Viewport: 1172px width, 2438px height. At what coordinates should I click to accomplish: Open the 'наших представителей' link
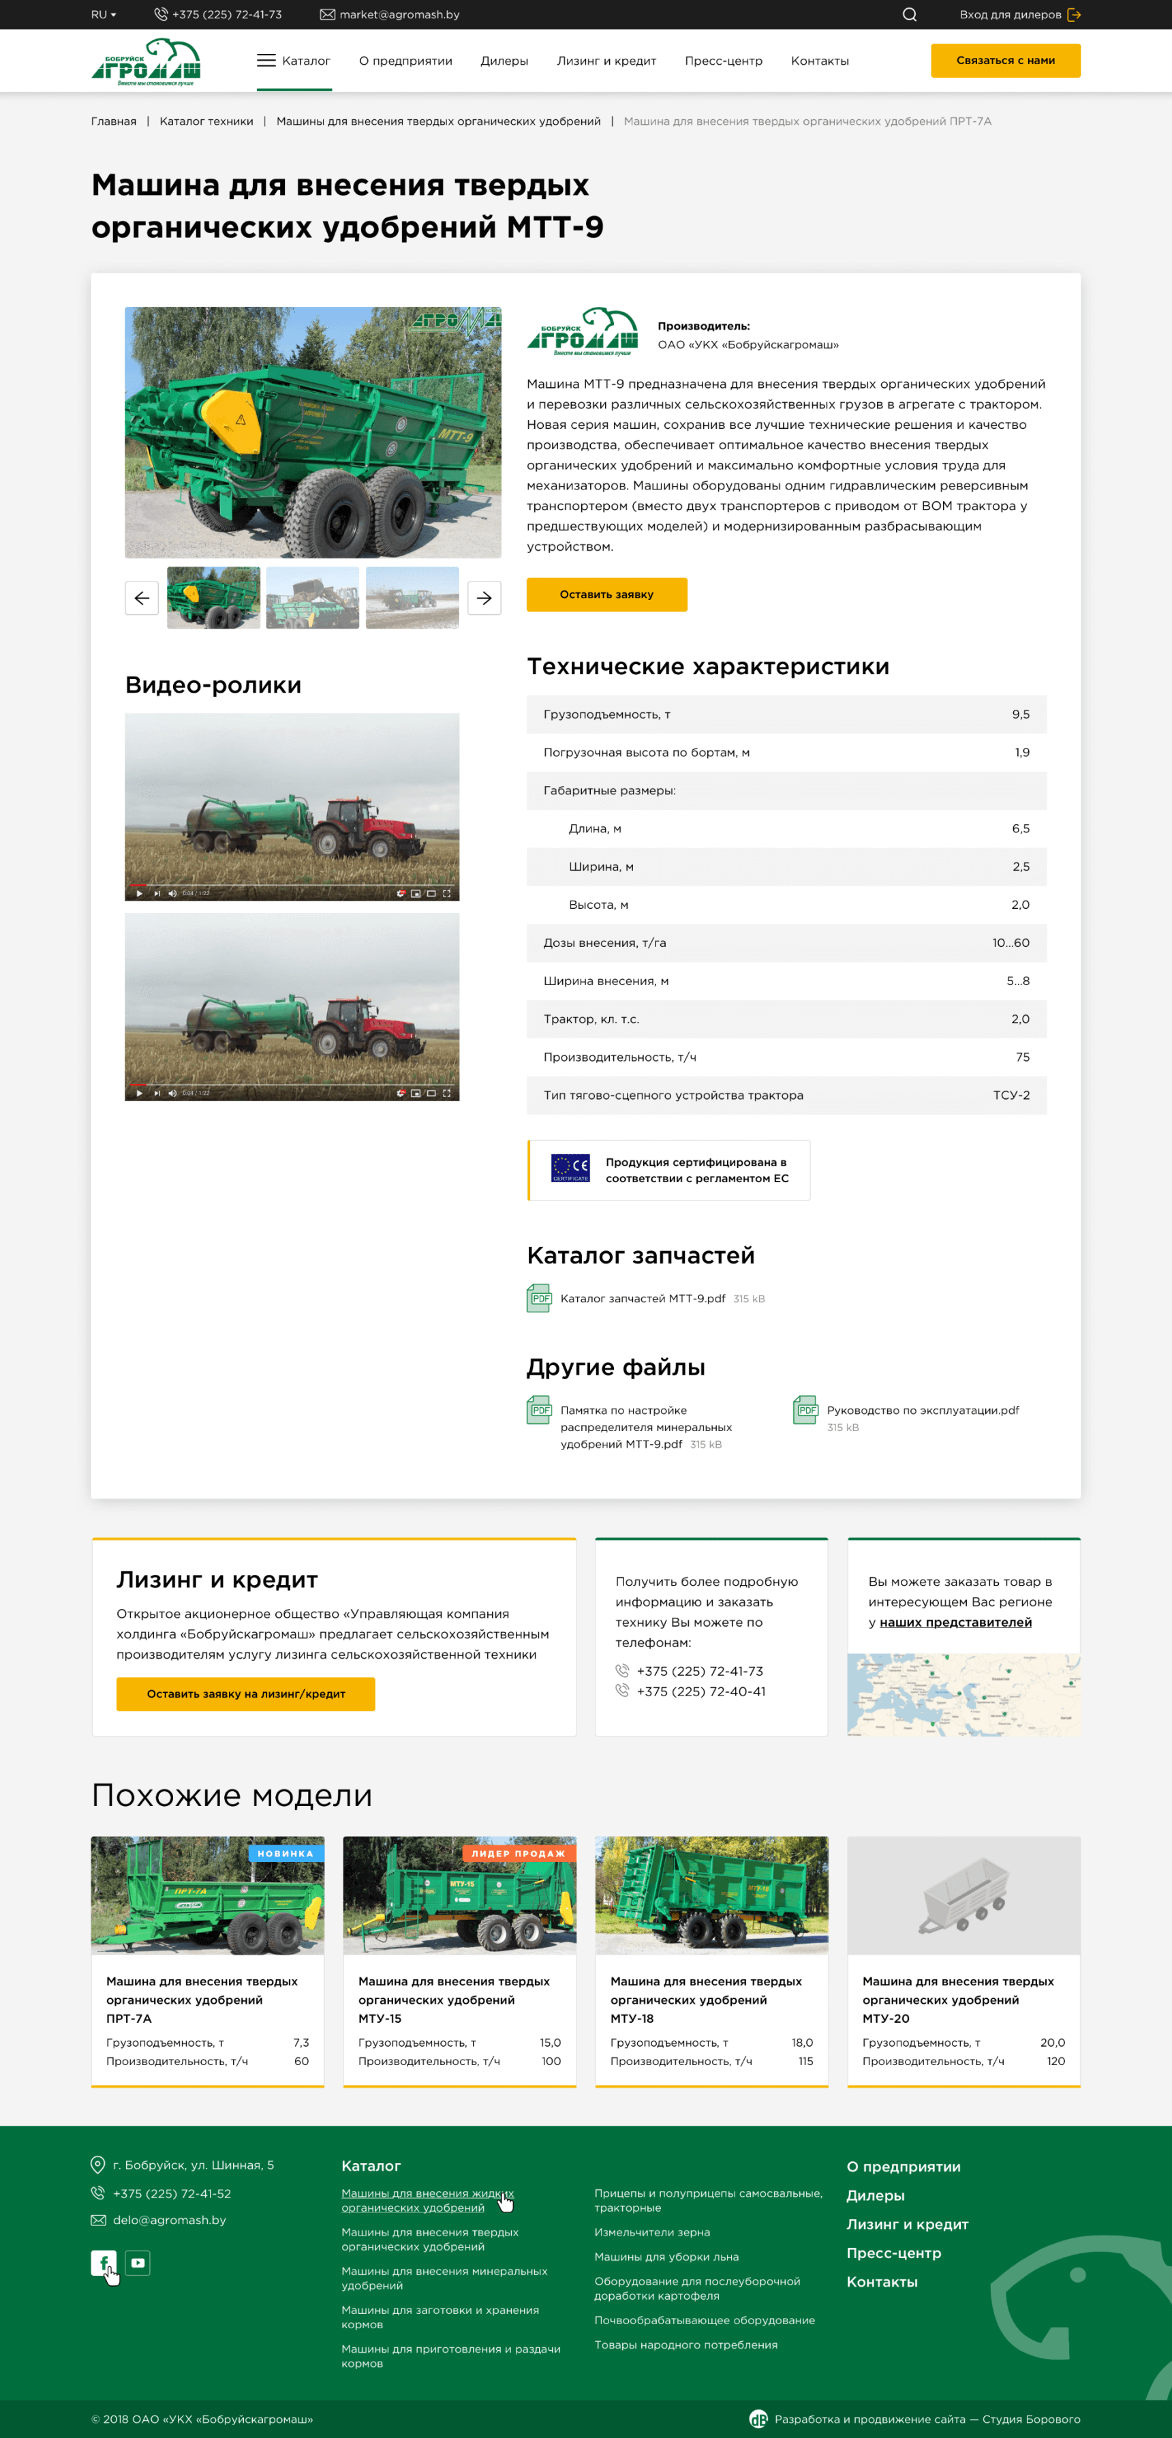click(955, 1622)
